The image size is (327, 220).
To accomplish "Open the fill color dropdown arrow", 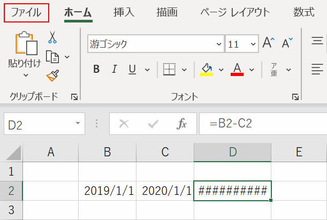I will click(x=221, y=70).
